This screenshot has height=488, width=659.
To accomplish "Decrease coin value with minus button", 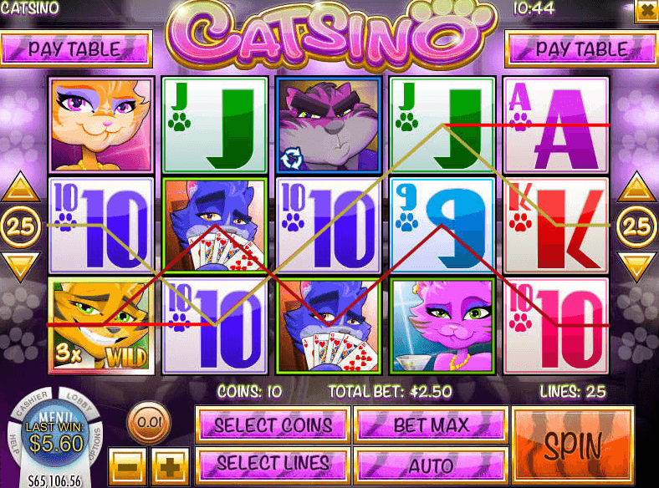I will [128, 466].
